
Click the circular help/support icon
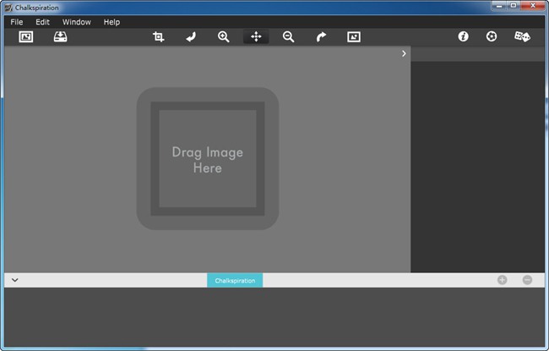492,36
